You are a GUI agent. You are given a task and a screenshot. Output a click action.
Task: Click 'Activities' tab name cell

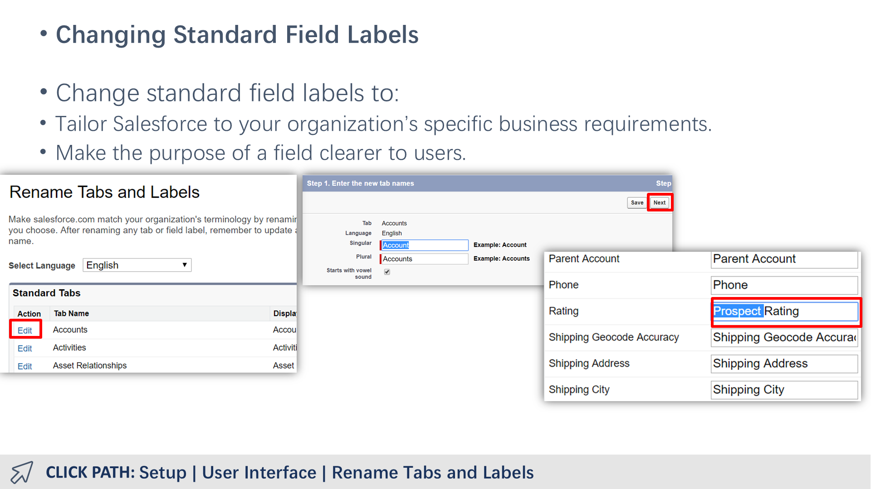pos(69,348)
